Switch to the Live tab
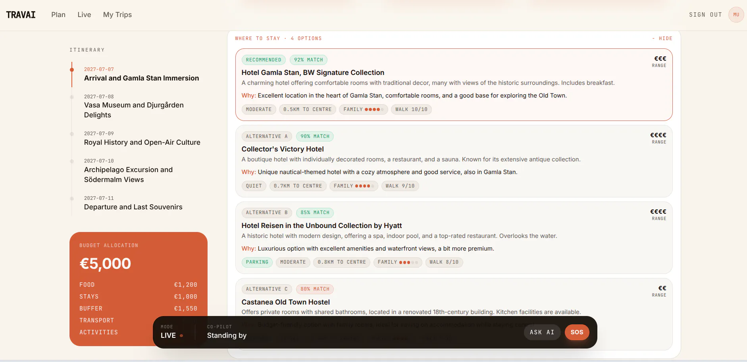Screen dimensions: 747x362 tap(84, 15)
